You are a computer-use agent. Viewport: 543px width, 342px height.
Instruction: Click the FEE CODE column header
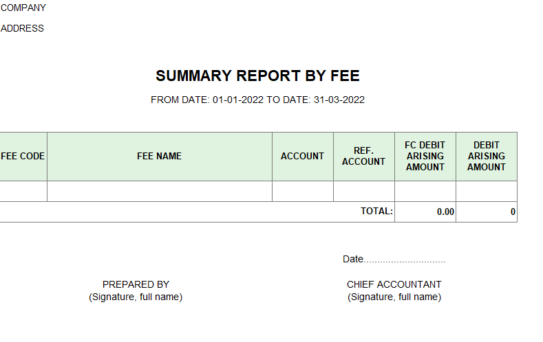click(x=23, y=156)
